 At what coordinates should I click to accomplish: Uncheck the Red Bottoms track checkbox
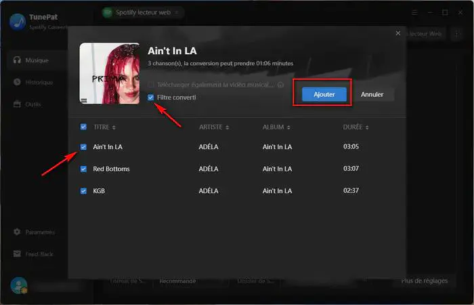pos(83,169)
